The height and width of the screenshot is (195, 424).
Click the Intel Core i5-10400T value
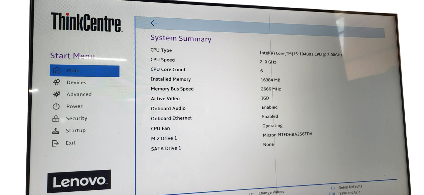(x=301, y=54)
